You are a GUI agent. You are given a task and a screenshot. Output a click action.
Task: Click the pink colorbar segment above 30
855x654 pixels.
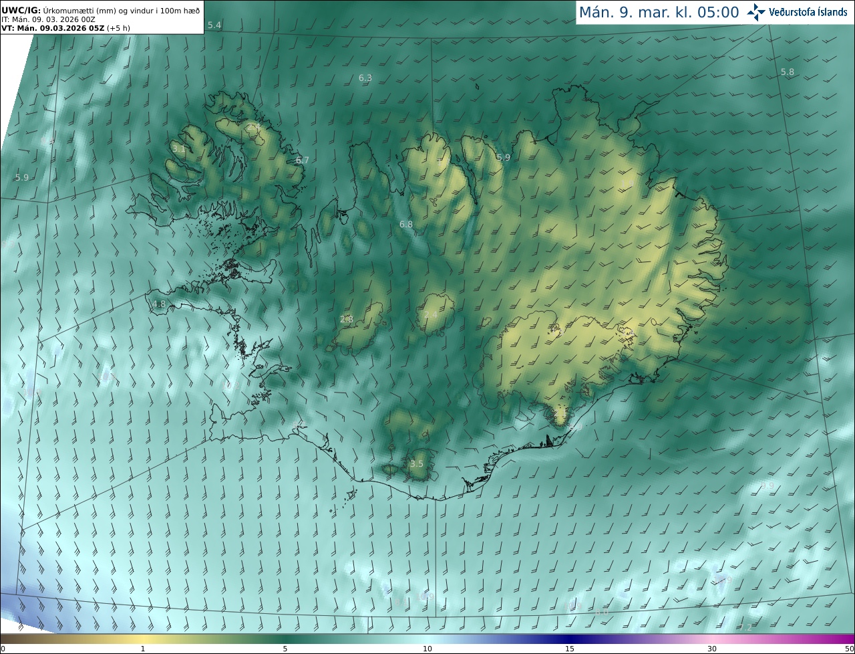[x=712, y=639]
